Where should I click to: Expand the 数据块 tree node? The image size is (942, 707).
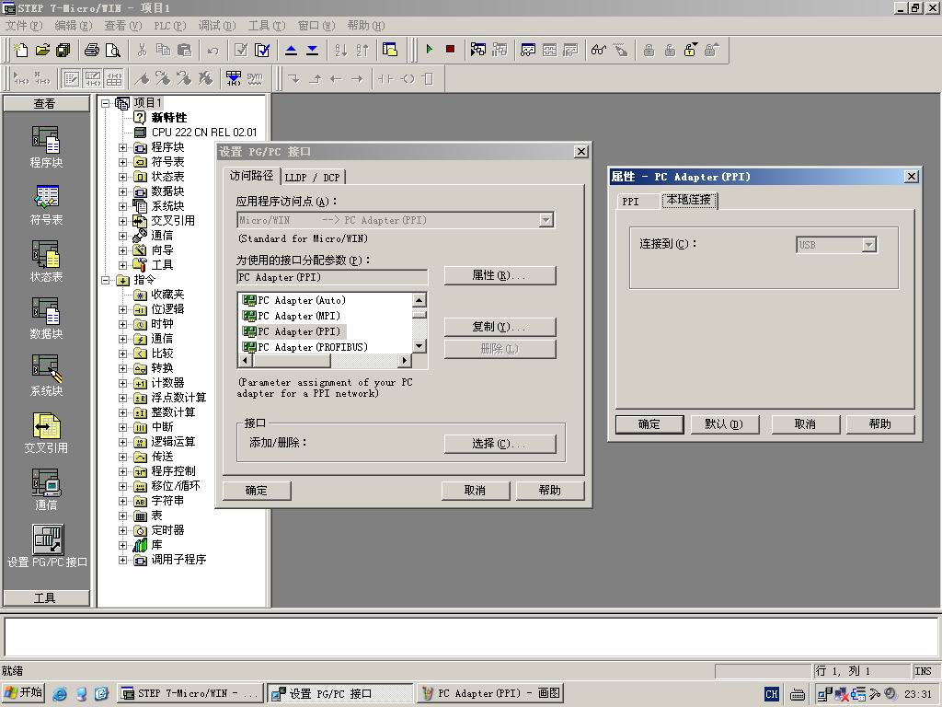pyautogui.click(x=122, y=191)
